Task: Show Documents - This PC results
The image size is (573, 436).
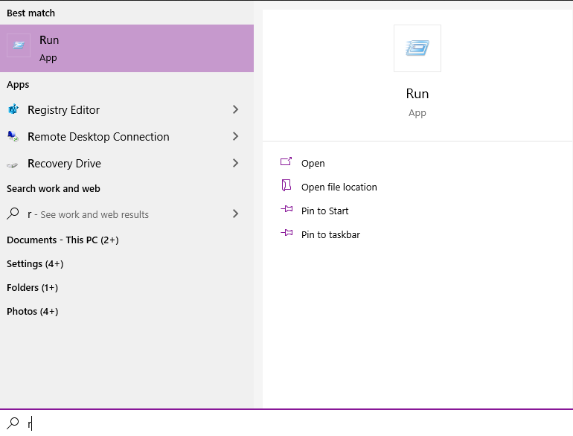Action: pyautogui.click(x=63, y=240)
